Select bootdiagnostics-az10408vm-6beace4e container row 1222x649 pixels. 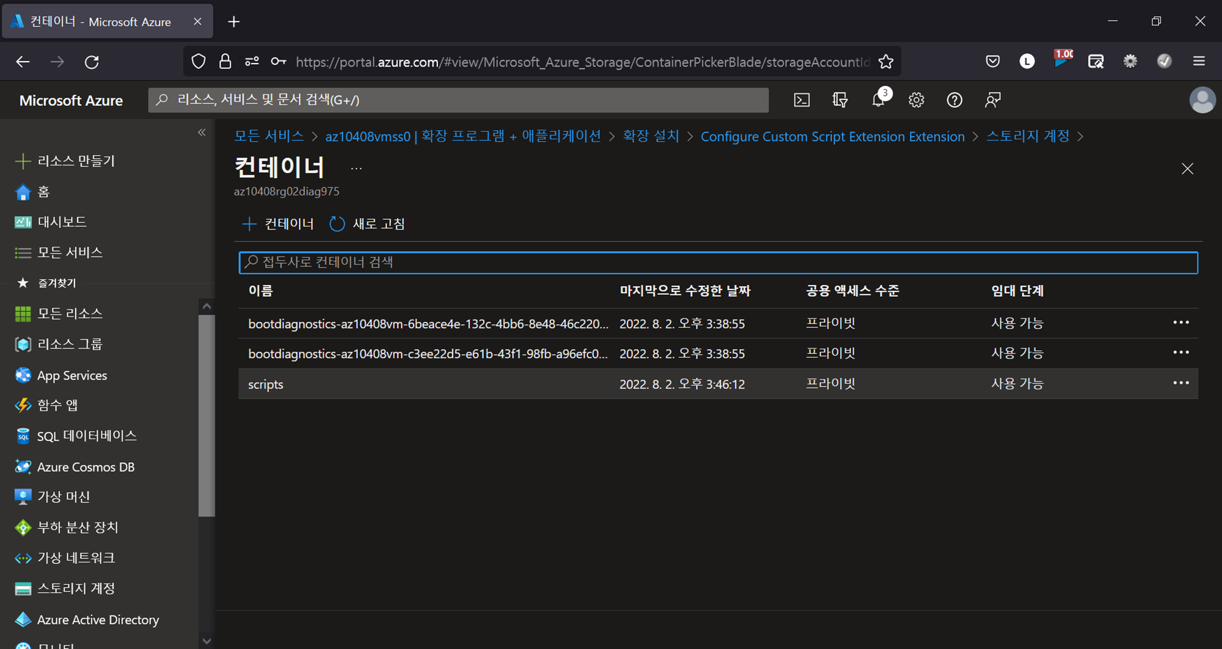pyautogui.click(x=718, y=323)
